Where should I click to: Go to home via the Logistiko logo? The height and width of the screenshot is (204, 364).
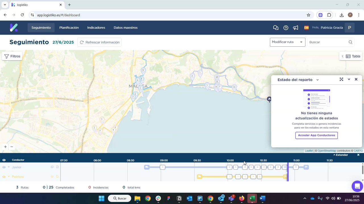(x=14, y=27)
